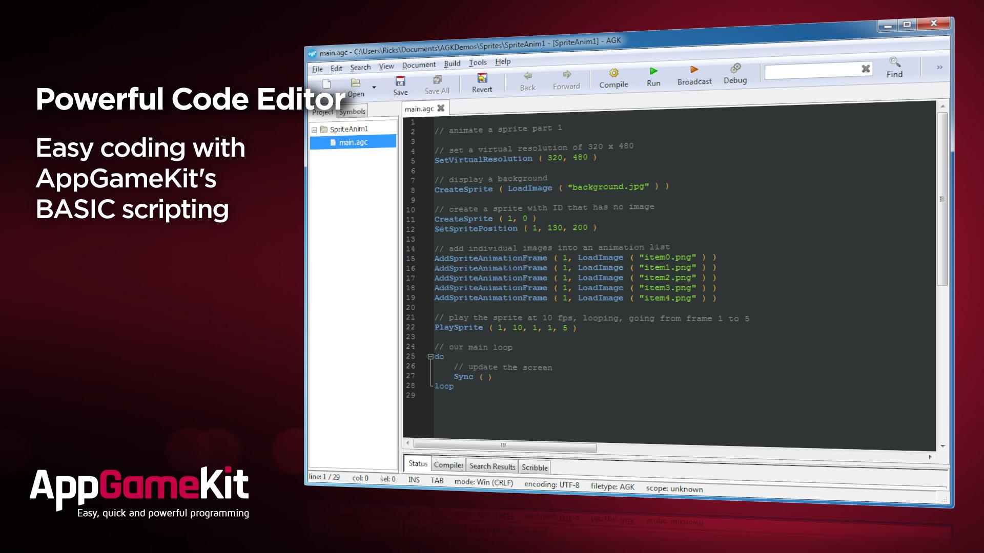Expand the toolbar overflow chevron
Viewport: 984px width, 553px height.
(x=939, y=67)
